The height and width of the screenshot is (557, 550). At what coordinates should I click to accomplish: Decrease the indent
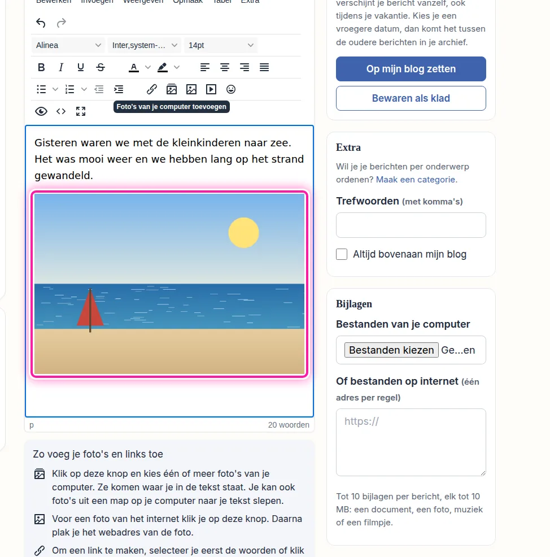99,89
